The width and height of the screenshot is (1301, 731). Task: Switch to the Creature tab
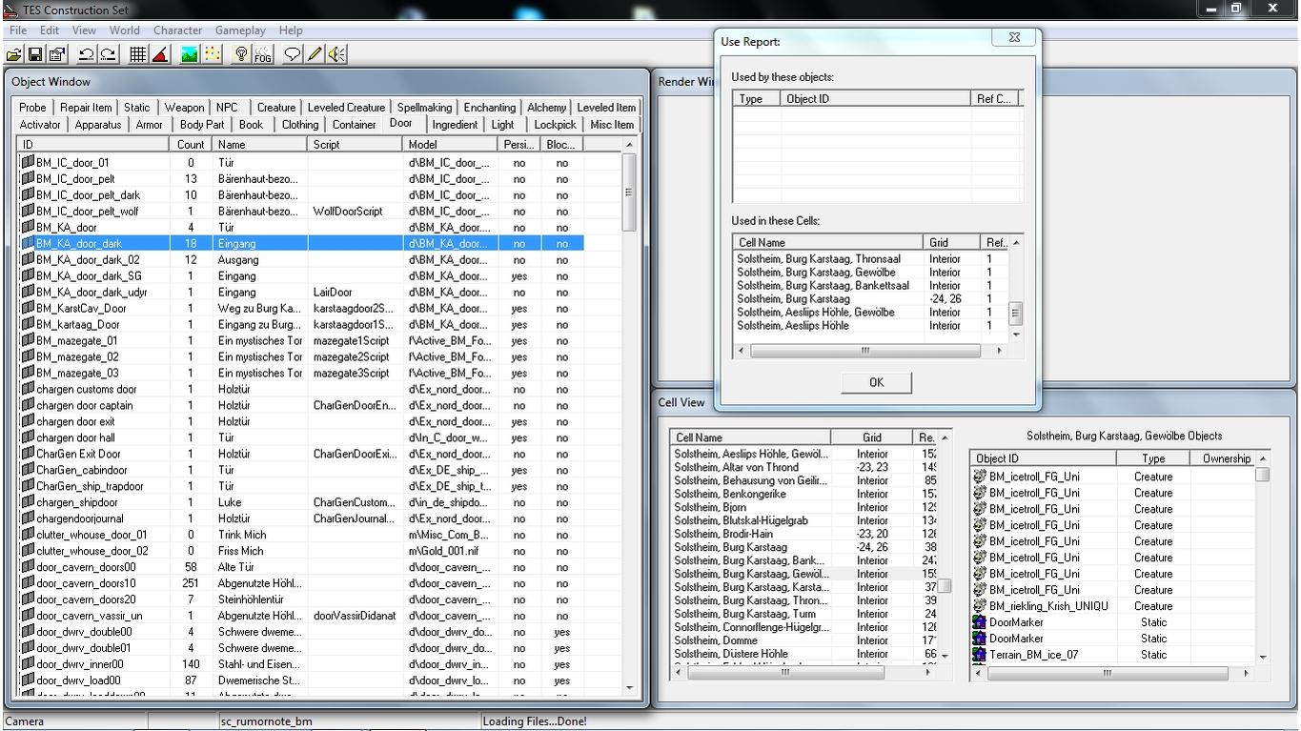coord(275,108)
